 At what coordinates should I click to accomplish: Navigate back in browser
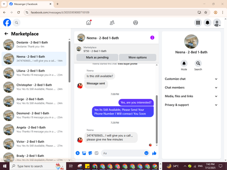pyautogui.click(x=5, y=12)
